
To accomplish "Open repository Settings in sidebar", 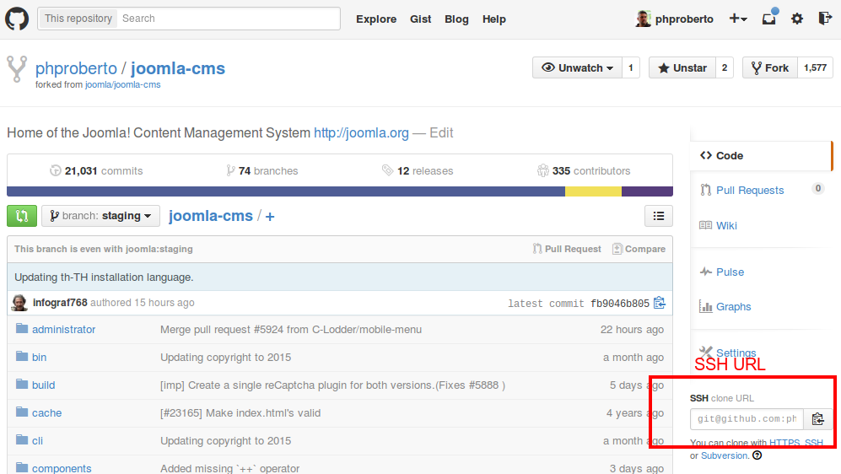I will pyautogui.click(x=736, y=353).
